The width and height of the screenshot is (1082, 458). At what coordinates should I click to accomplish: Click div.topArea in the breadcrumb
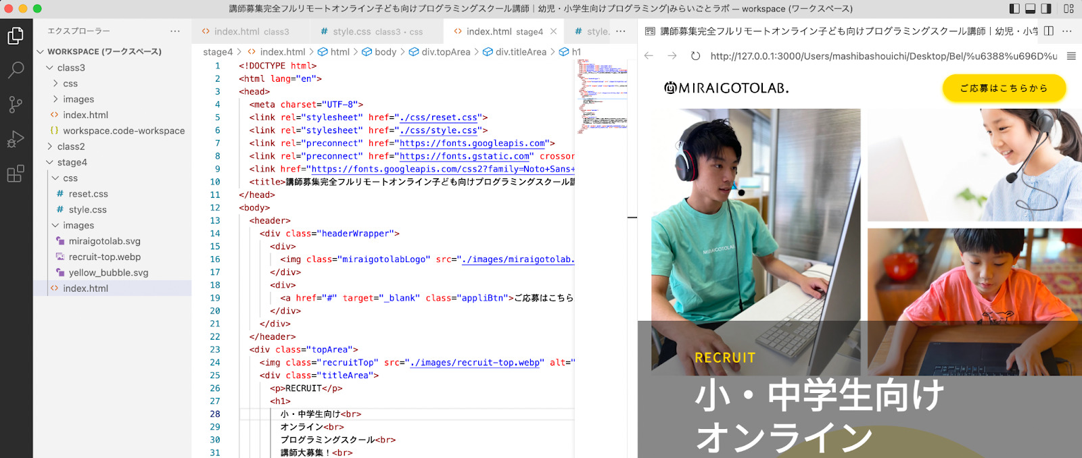coord(446,52)
